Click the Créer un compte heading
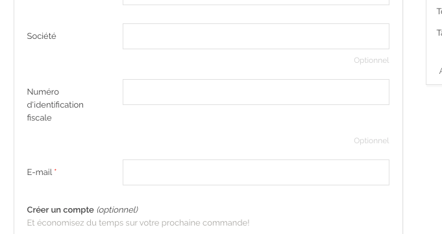Screen dimensions: 442x234 point(60,210)
